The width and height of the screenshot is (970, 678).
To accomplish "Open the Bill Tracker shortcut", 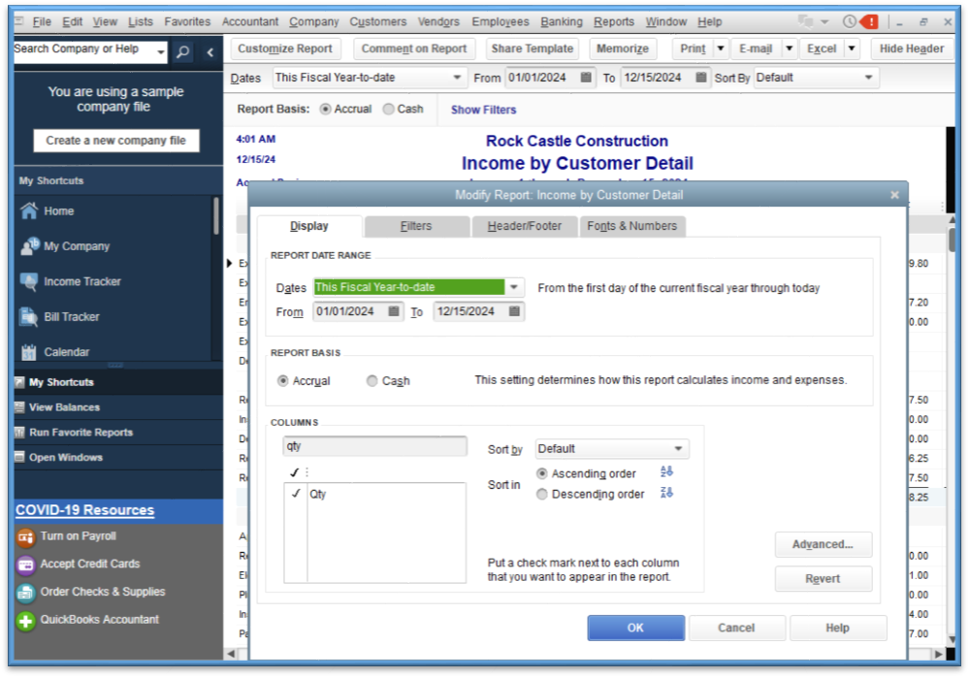I will (71, 317).
